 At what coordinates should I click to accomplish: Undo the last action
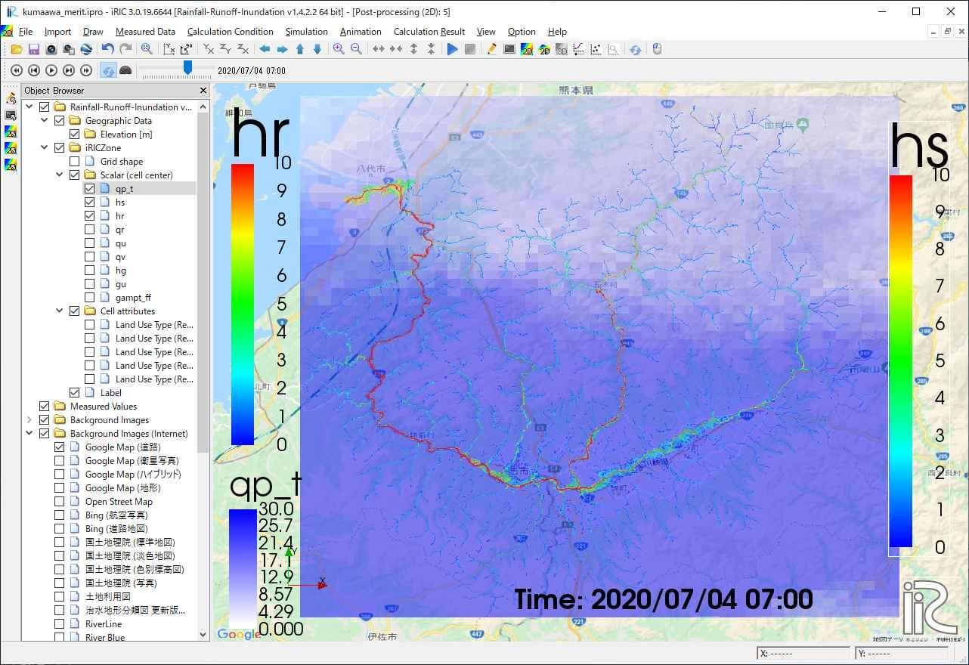(x=107, y=49)
